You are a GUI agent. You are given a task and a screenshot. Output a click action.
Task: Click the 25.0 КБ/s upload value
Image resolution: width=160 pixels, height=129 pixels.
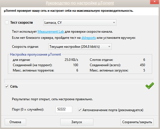[71, 60]
